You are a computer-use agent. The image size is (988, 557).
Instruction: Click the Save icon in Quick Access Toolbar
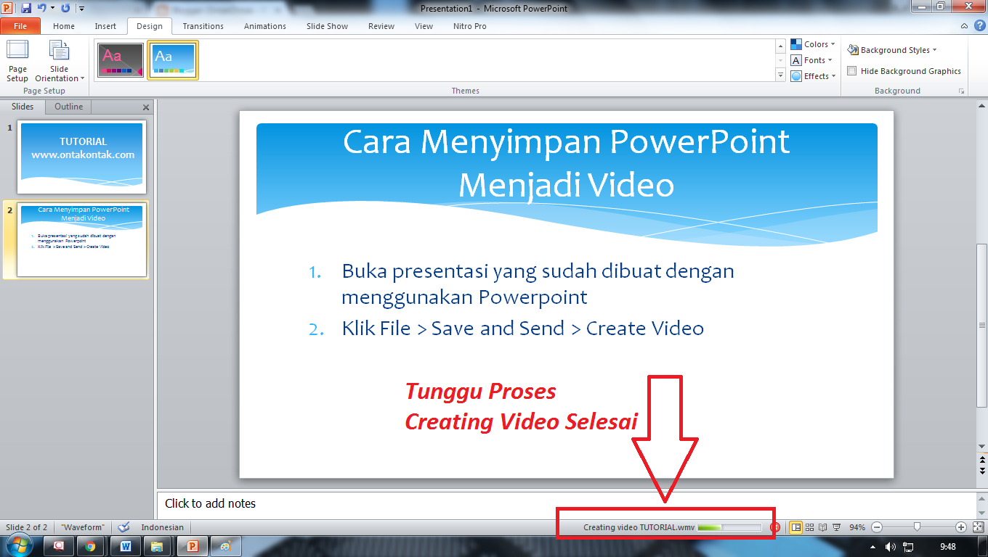(26, 8)
